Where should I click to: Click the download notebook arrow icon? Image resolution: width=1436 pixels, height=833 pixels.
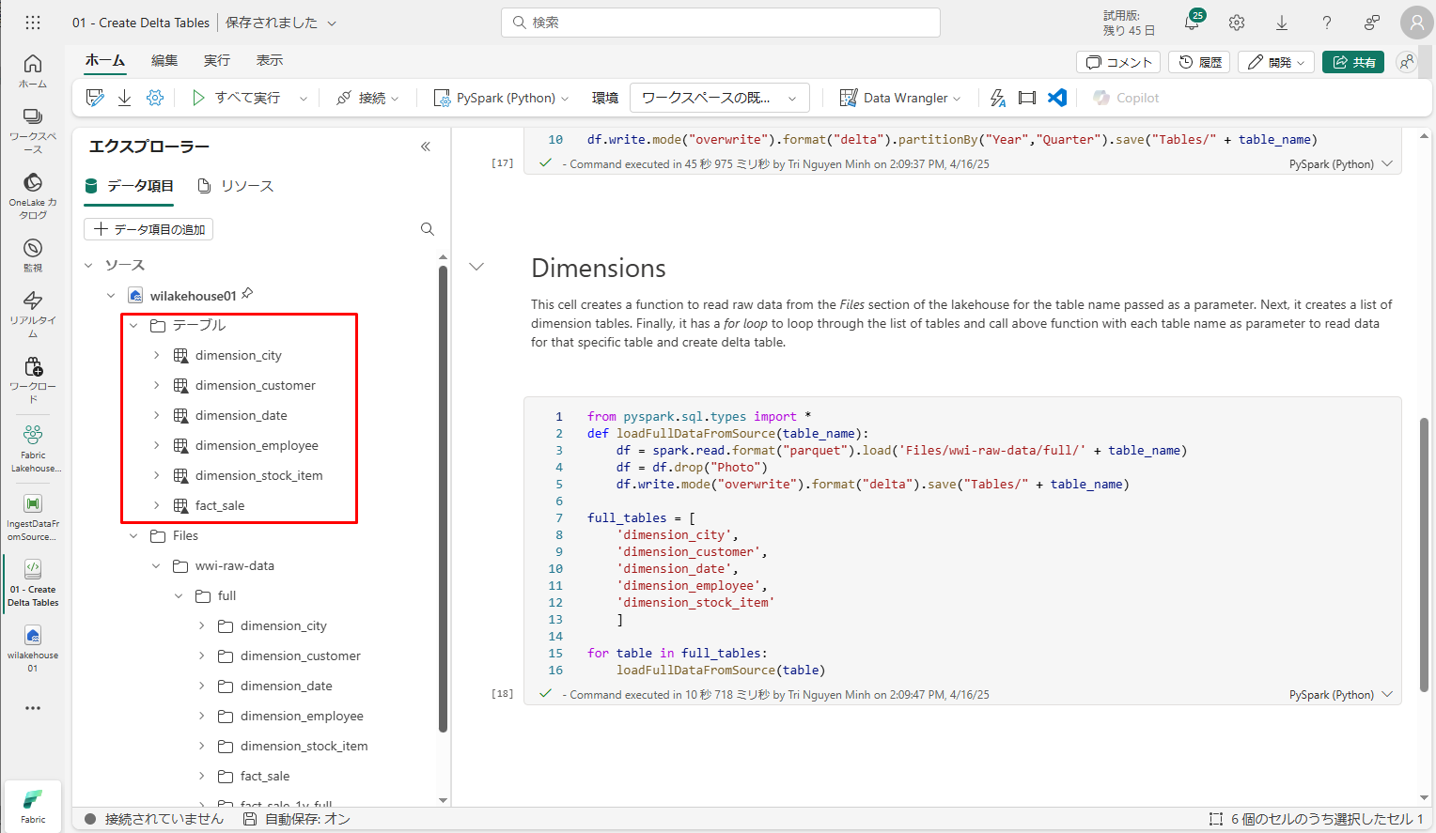(124, 98)
